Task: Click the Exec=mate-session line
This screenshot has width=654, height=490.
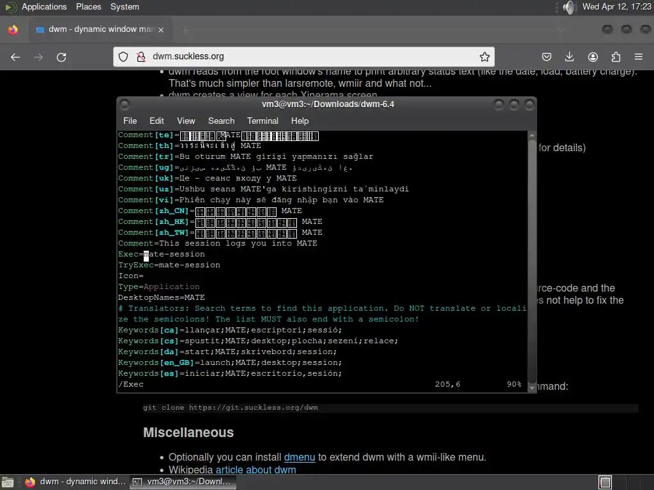Action: [x=162, y=254]
